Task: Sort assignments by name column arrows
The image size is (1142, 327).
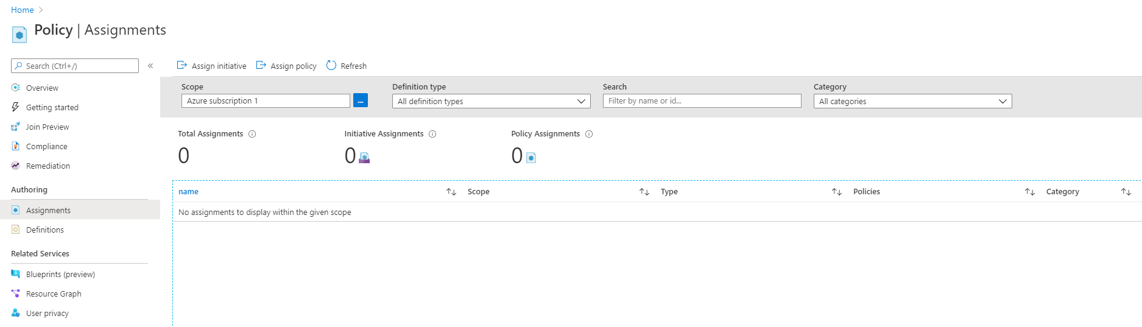Action: (x=451, y=192)
